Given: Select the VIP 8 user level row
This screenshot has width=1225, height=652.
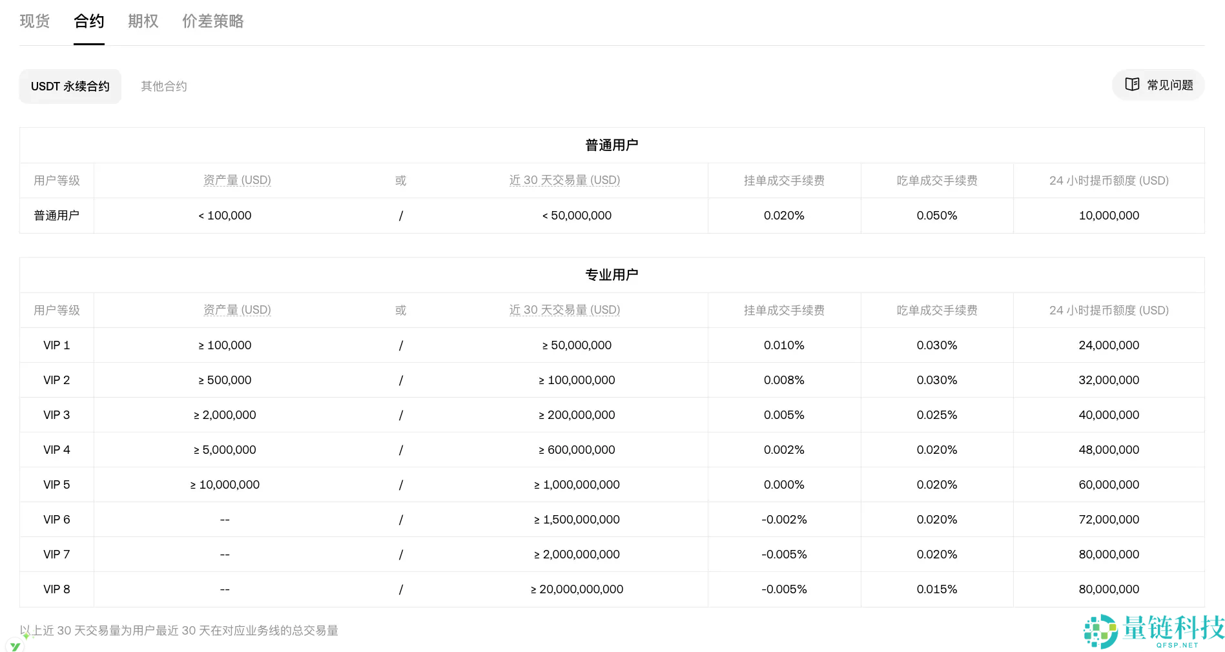Looking at the screenshot, I should pos(56,589).
